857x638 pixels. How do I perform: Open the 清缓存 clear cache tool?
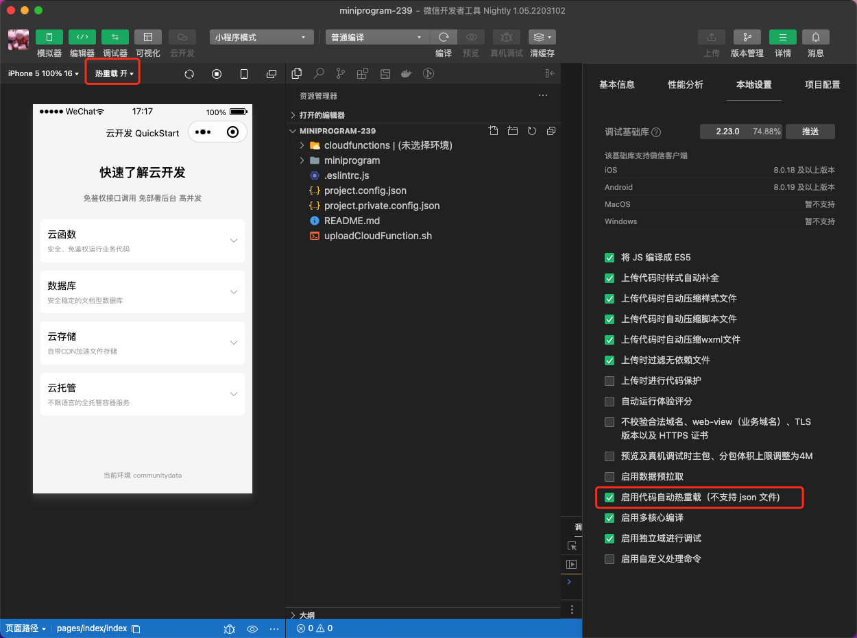click(x=541, y=37)
